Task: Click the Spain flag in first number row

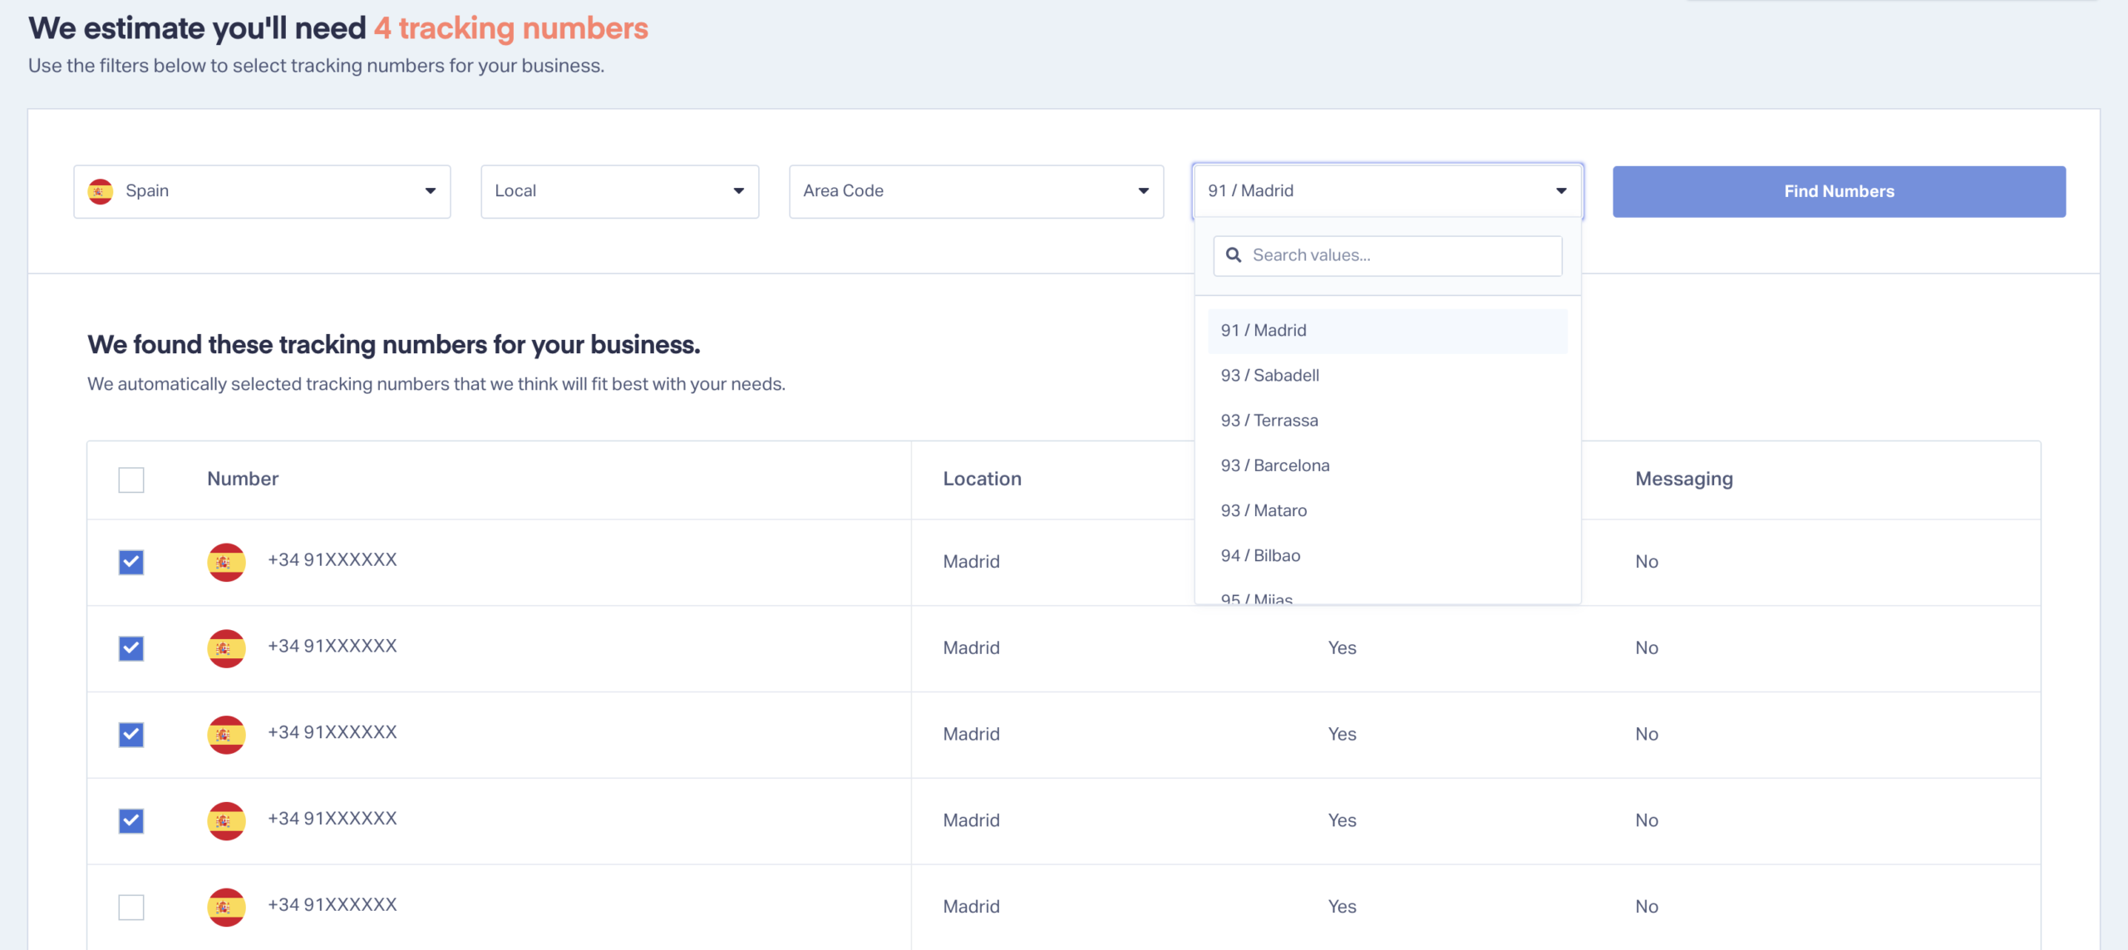Action: [x=226, y=562]
